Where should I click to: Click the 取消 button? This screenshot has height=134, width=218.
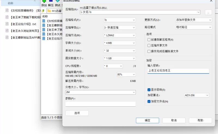(174, 120)
